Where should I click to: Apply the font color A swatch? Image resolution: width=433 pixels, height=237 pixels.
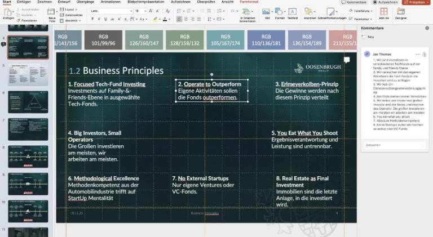click(x=165, y=19)
